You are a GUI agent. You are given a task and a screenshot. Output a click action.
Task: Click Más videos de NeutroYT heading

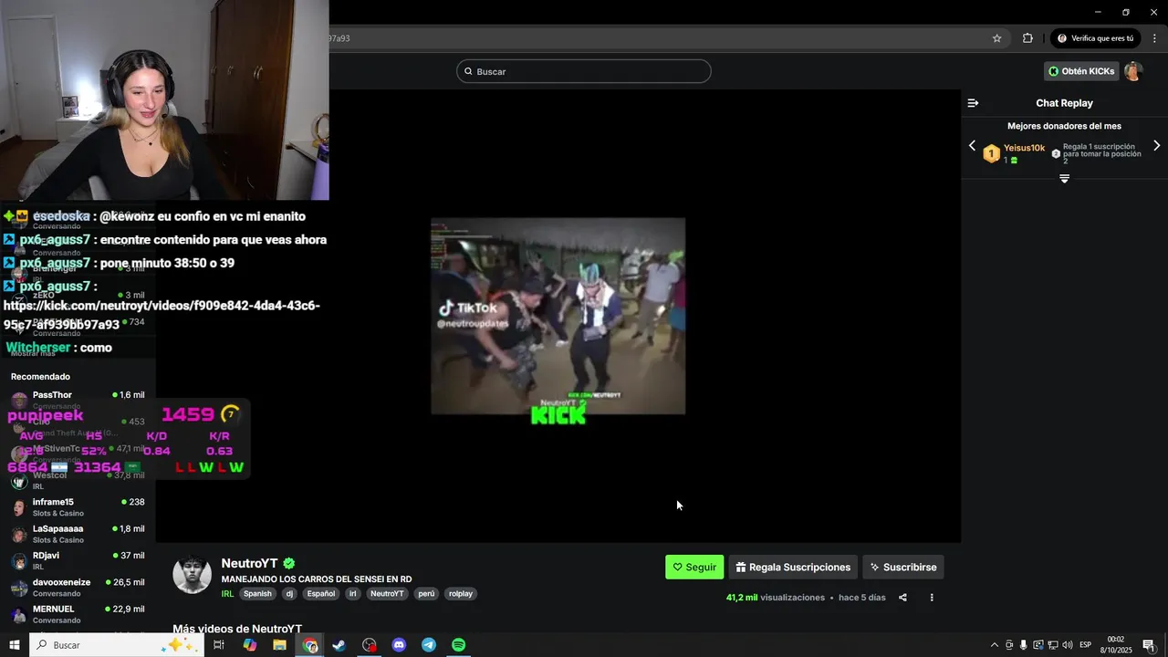(237, 629)
